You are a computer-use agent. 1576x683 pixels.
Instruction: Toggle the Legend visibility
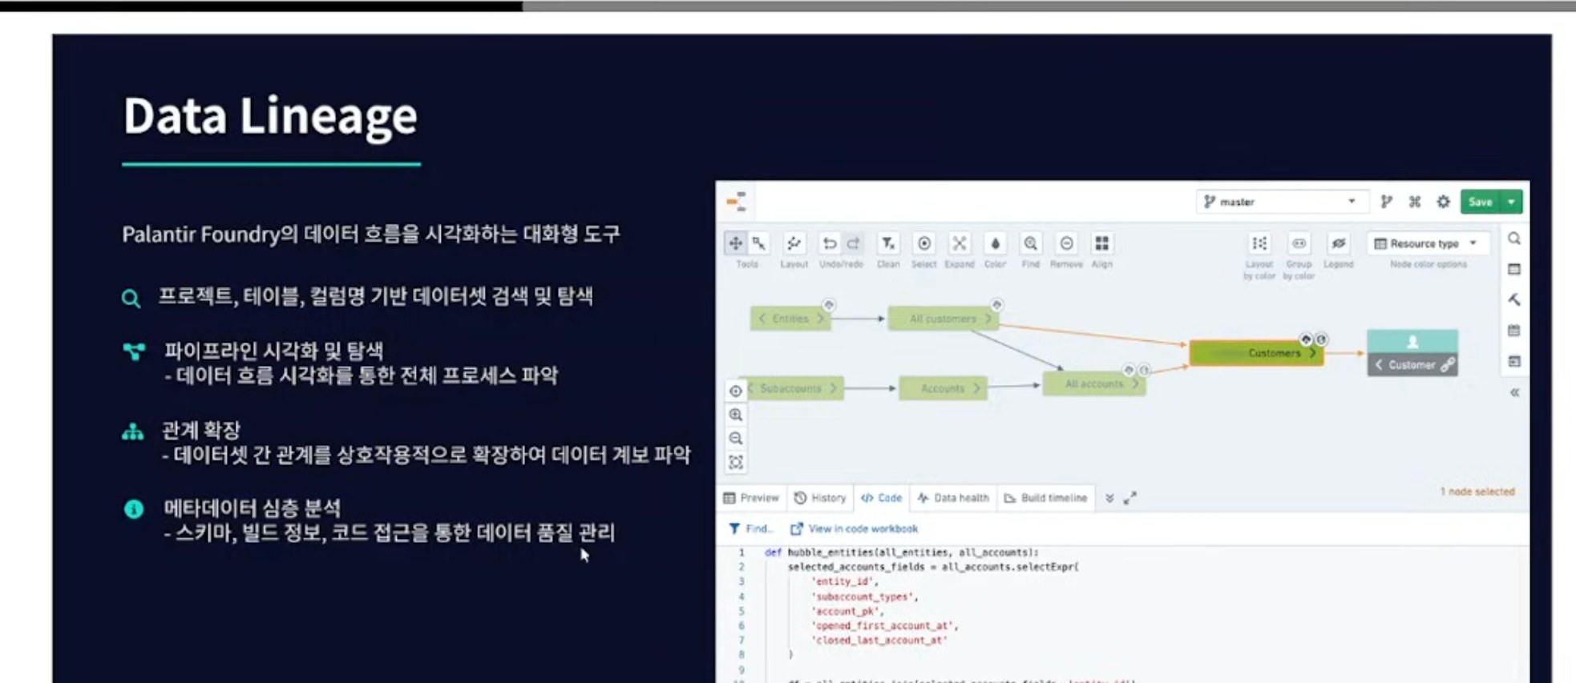coord(1338,243)
